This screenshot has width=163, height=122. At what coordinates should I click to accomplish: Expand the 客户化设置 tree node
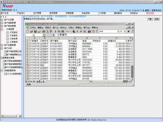pos(2,20)
